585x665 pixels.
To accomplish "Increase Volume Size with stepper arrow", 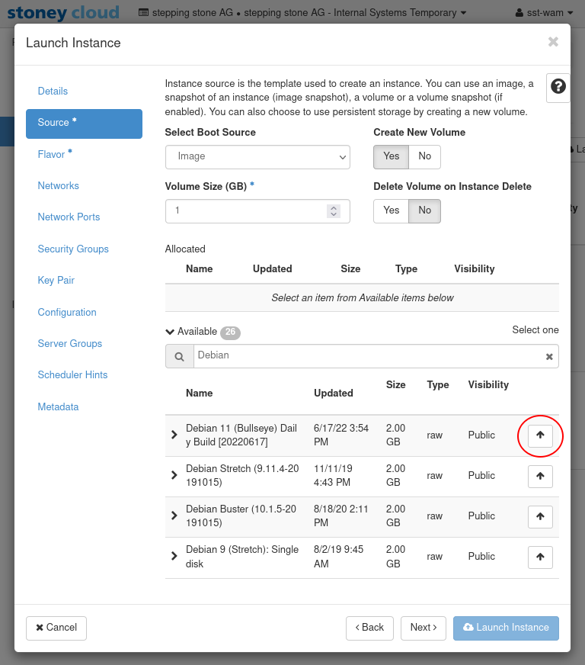I will click(334, 207).
